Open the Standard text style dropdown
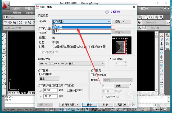Screen dimensions: 172x113 pos(154,22)
